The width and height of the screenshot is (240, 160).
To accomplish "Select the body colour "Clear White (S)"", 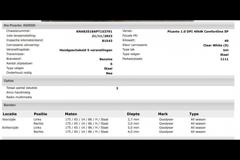I will tap(216, 45).
